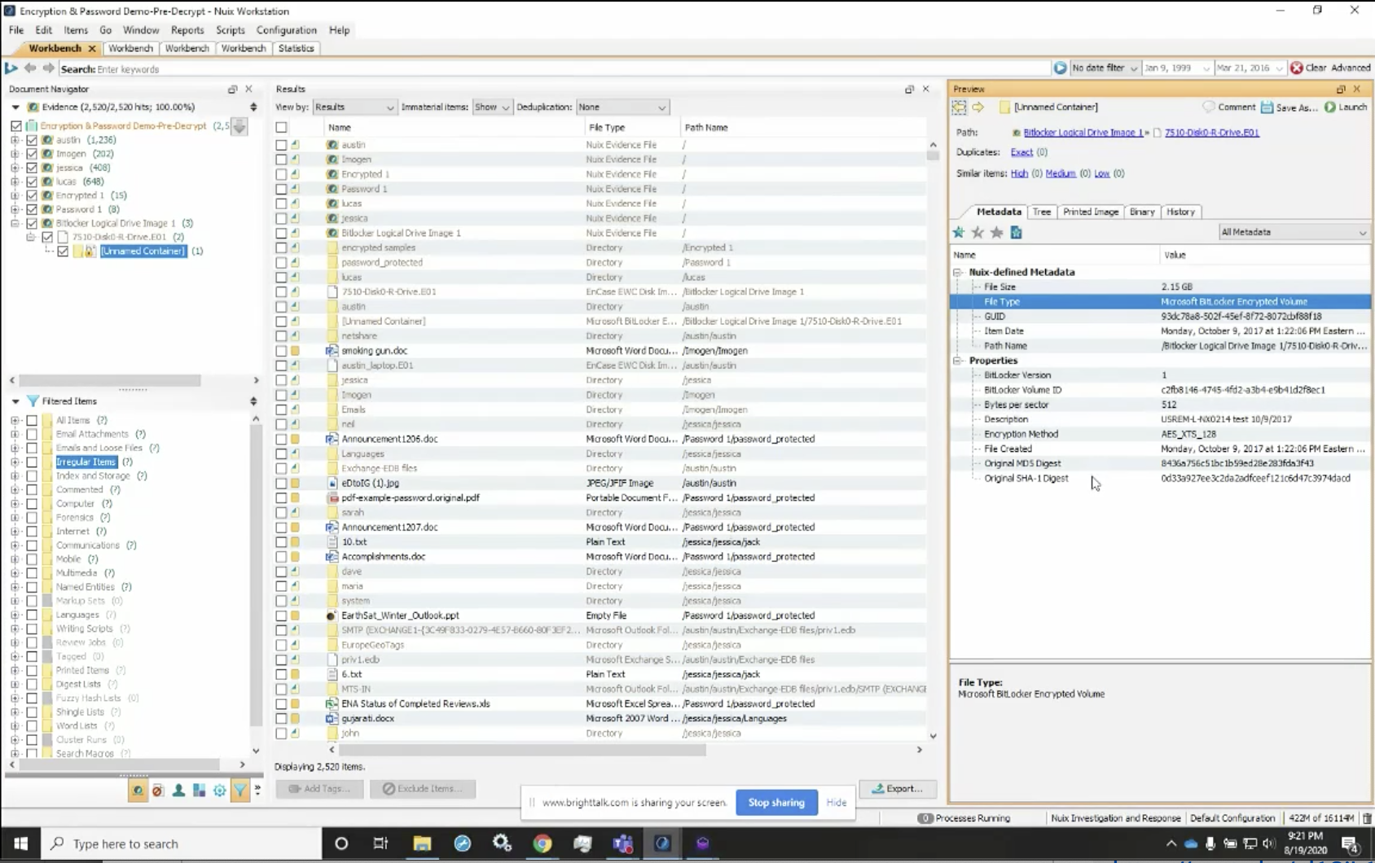Collapse the Nuix-defined Metadata group

958,272
